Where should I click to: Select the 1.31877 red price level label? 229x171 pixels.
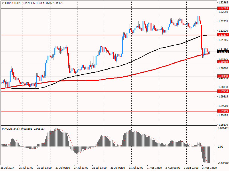coord(223,34)
